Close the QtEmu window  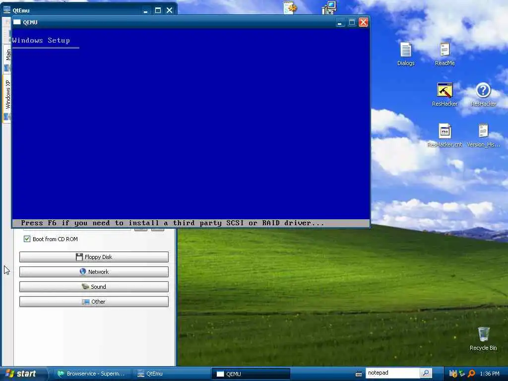tap(170, 10)
